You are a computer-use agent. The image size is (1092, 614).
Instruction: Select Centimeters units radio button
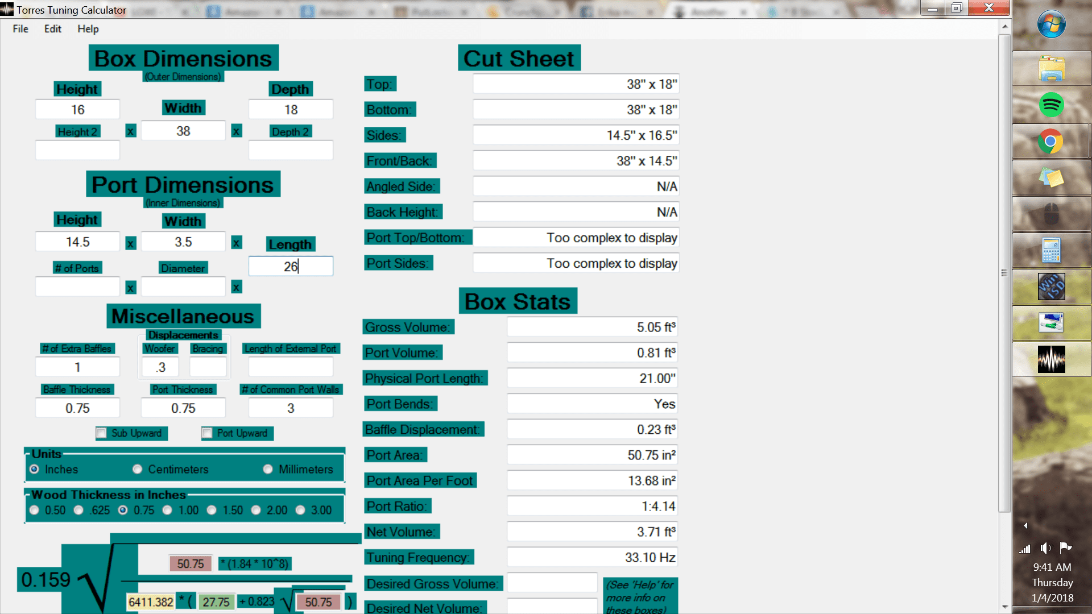(x=137, y=469)
